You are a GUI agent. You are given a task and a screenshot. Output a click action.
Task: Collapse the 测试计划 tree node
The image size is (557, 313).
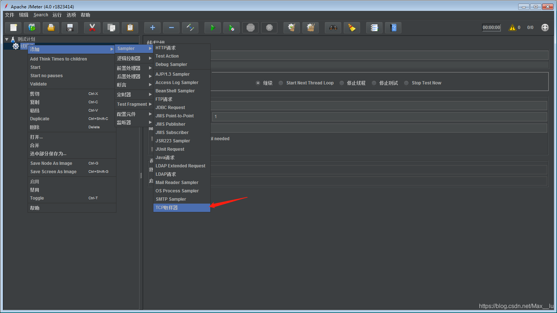point(7,39)
